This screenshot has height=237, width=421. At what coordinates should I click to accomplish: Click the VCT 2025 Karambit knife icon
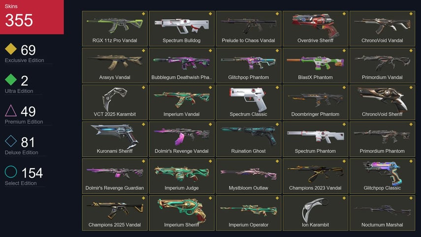point(114,99)
